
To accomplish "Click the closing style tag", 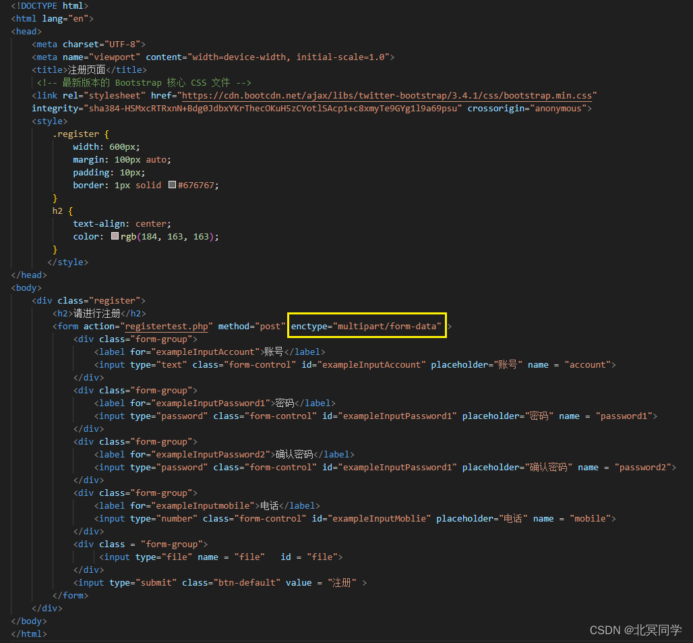I will pyautogui.click(x=68, y=262).
